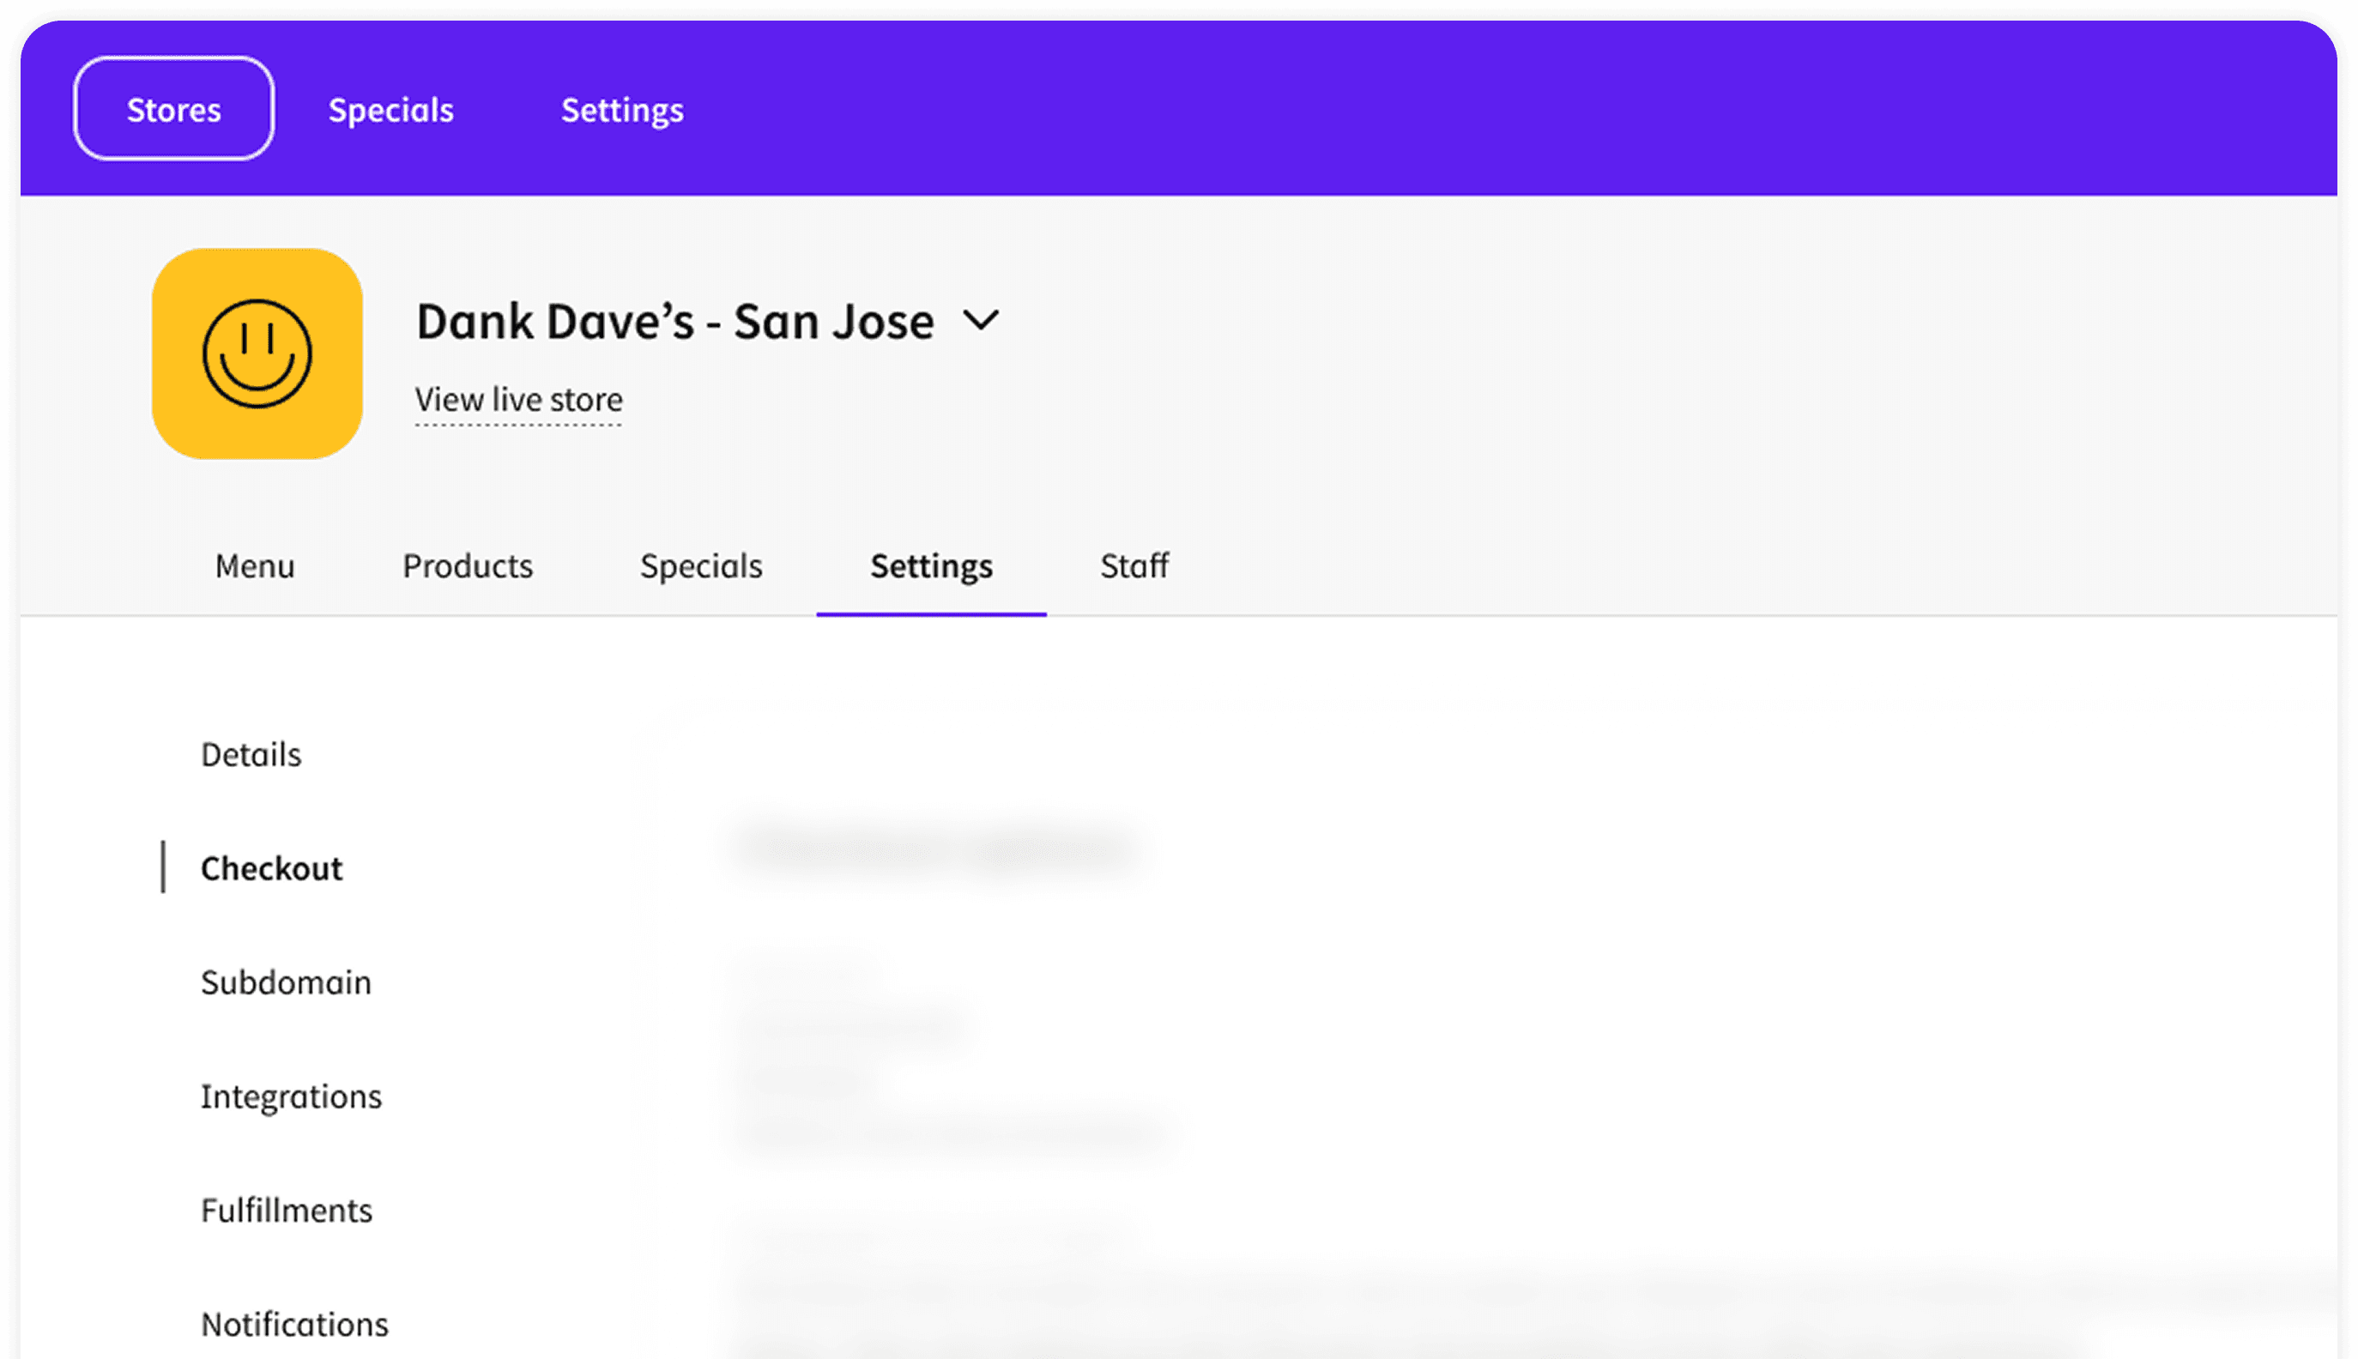The image size is (2358, 1359).
Task: Select Checkout in the settings sidebar
Action: point(272,868)
